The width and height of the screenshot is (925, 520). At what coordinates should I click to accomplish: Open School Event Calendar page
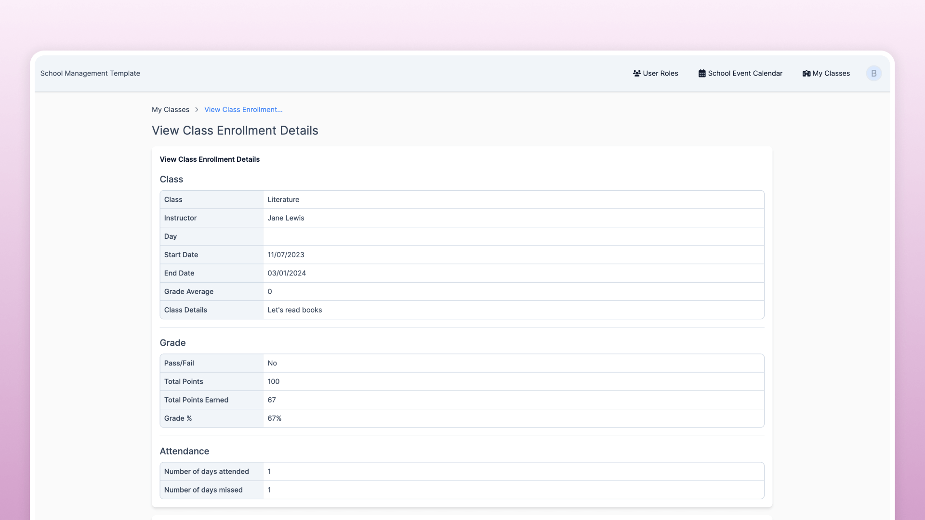pyautogui.click(x=745, y=73)
